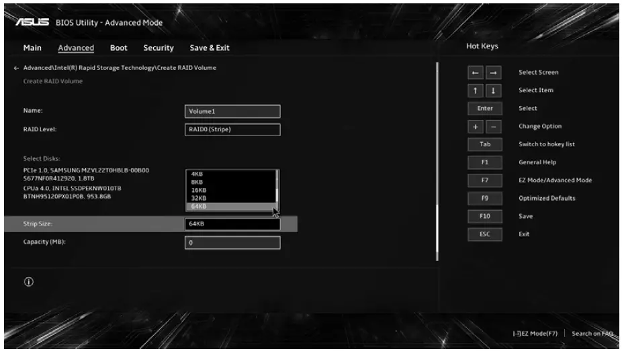The height and width of the screenshot is (351, 622).
Task: Select 32KB strip size option
Action: (x=230, y=198)
